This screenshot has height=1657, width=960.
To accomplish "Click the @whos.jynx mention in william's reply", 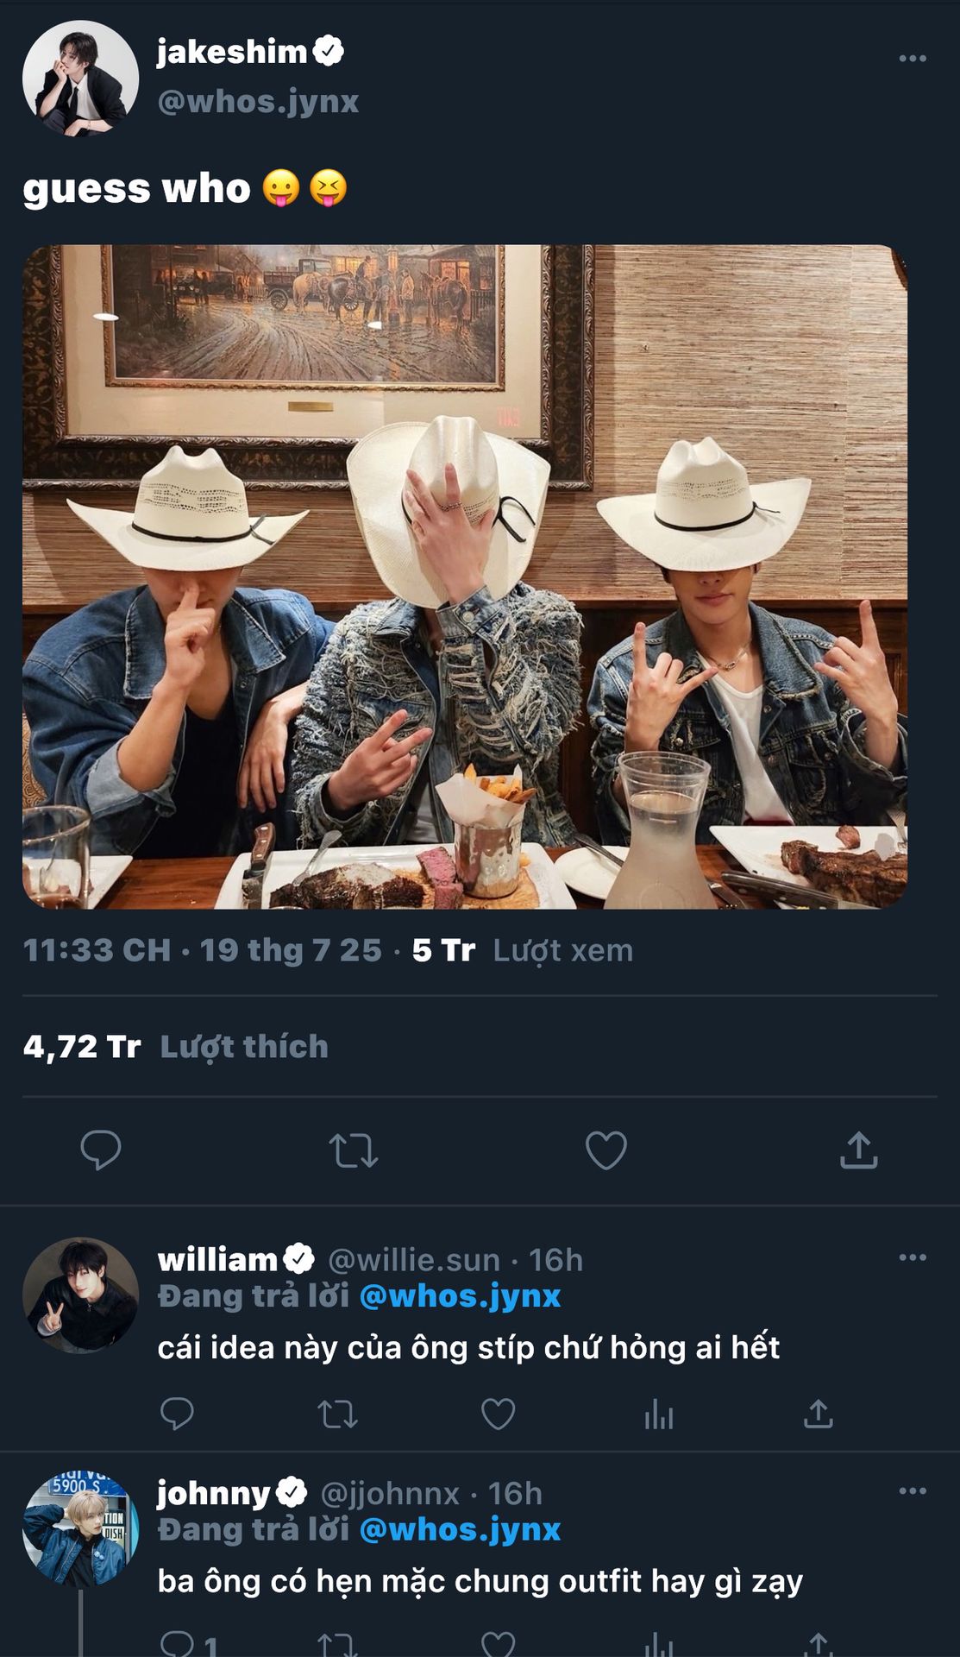I will (x=460, y=1296).
